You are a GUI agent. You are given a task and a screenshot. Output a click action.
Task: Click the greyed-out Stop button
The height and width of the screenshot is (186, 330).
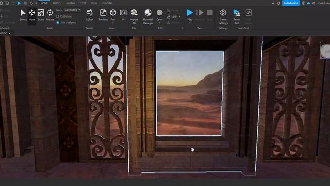210,15
